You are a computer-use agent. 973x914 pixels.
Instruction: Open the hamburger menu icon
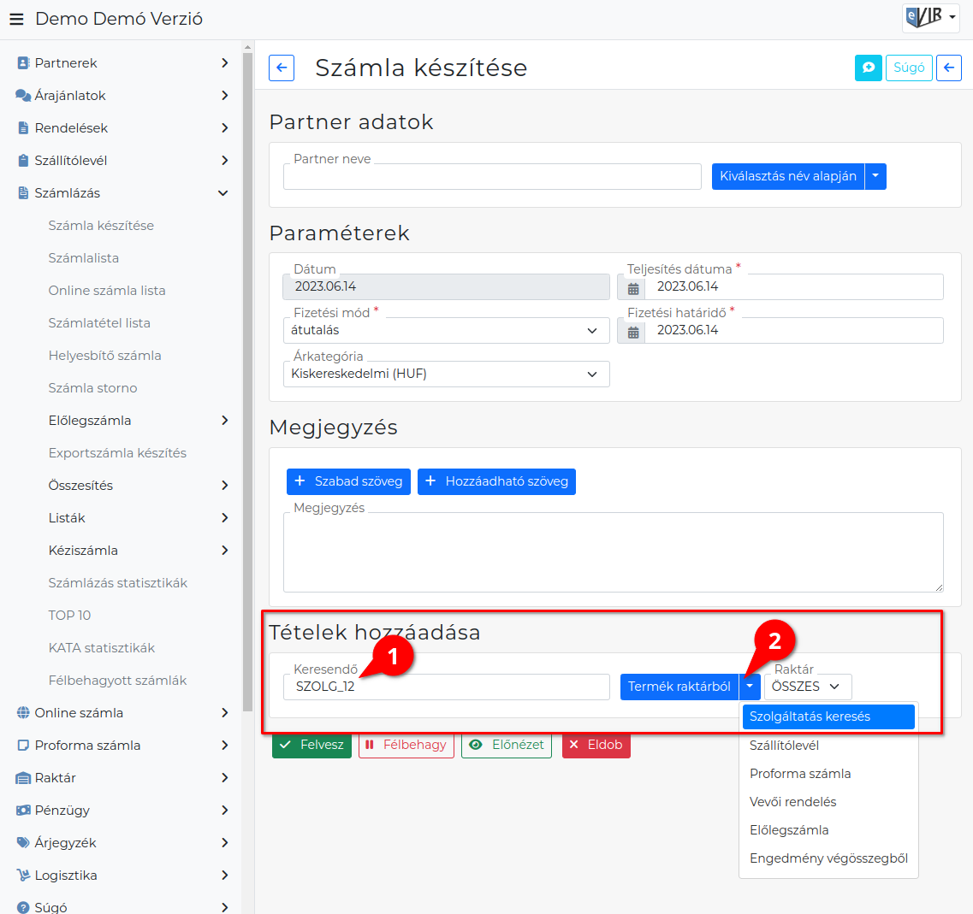(16, 19)
